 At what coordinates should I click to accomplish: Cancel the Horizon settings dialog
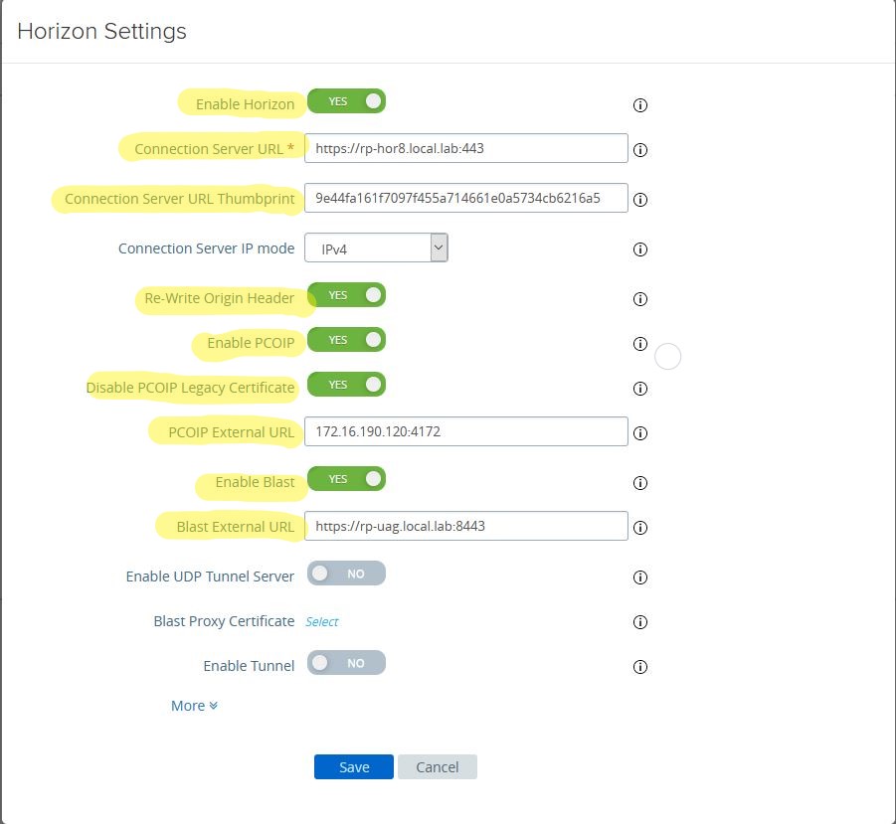[438, 767]
